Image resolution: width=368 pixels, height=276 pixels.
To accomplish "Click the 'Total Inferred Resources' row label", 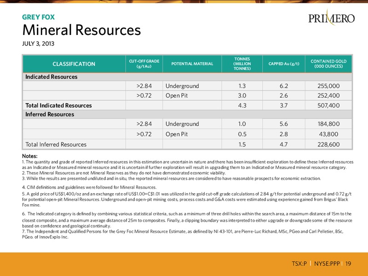I will click(56, 144).
